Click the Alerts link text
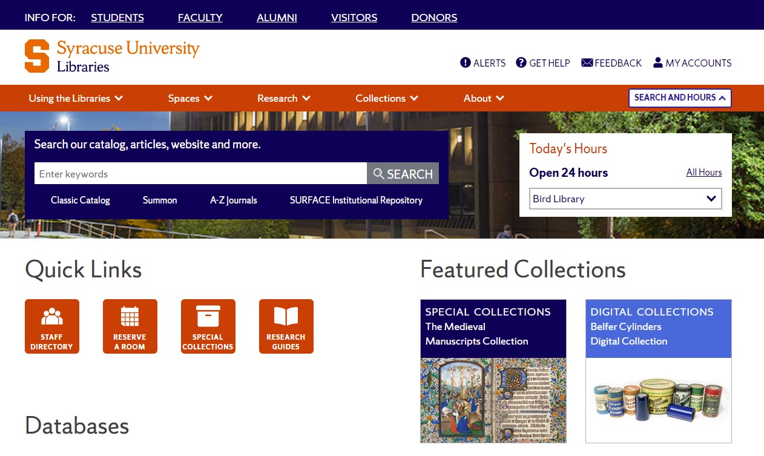This screenshot has width=764, height=456. click(489, 63)
